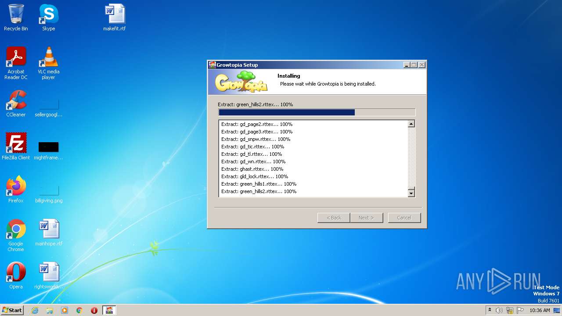
Task: Click the disabled Next > button
Action: (x=367, y=218)
